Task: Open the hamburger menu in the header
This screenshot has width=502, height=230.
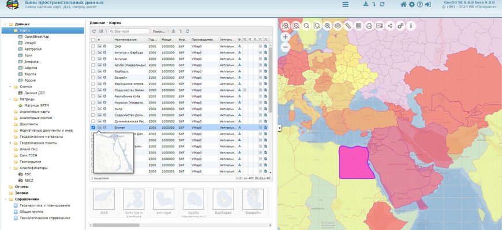Action: click(345, 5)
